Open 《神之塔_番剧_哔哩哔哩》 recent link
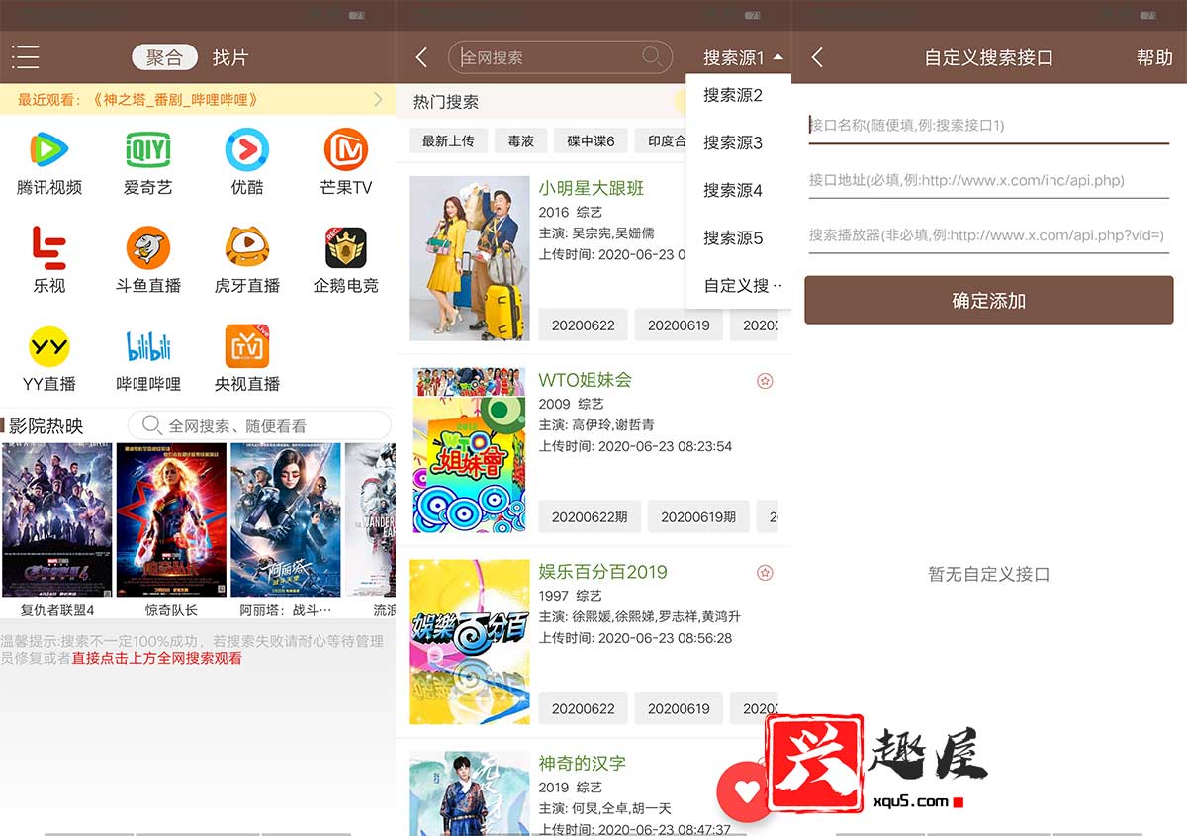 pyautogui.click(x=176, y=99)
